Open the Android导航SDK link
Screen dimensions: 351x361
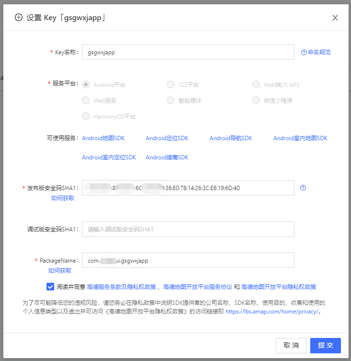[231, 138]
